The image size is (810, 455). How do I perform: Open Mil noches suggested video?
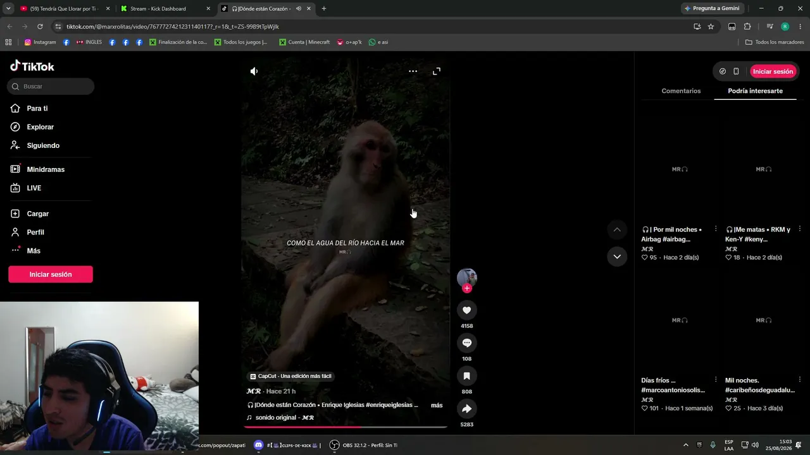point(764,320)
